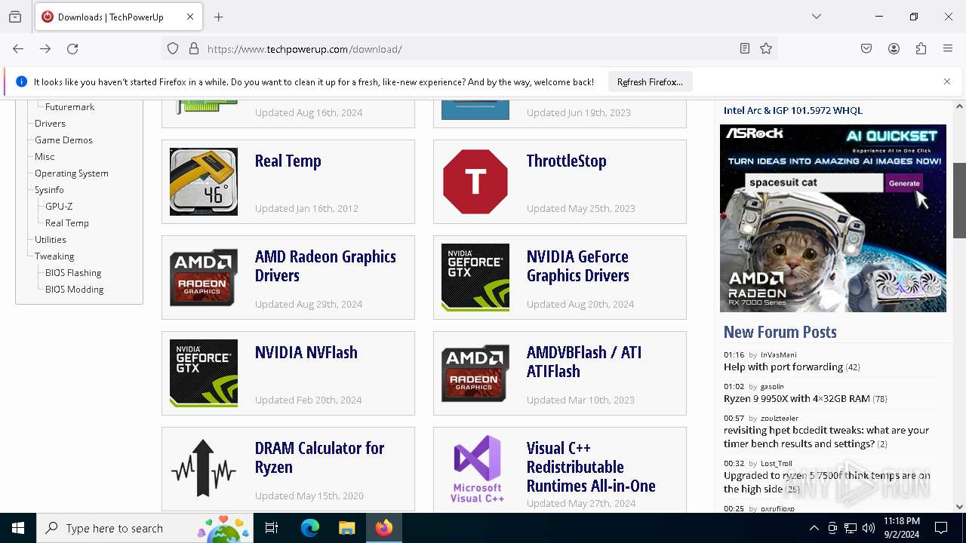The image size is (966, 543).
Task: Open the Firefox account icon
Action: pos(894,49)
